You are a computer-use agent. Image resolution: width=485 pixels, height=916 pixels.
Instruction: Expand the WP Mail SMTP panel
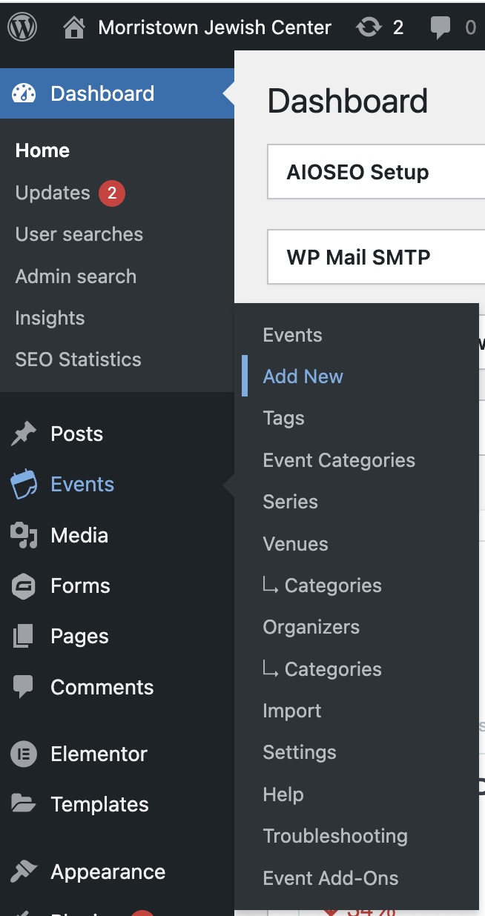[x=376, y=257]
